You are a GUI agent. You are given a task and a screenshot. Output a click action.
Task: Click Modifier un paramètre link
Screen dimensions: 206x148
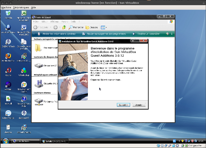pyautogui.click(x=148, y=34)
